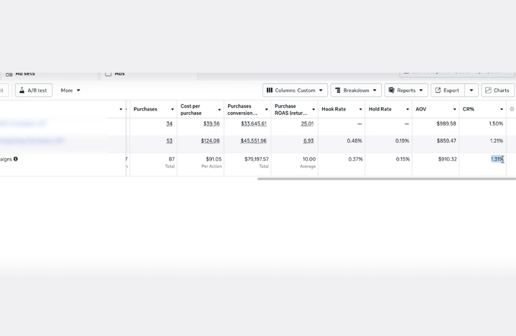This screenshot has width=516, height=336.
Task: Open the Reports dropdown
Action: 406,90
